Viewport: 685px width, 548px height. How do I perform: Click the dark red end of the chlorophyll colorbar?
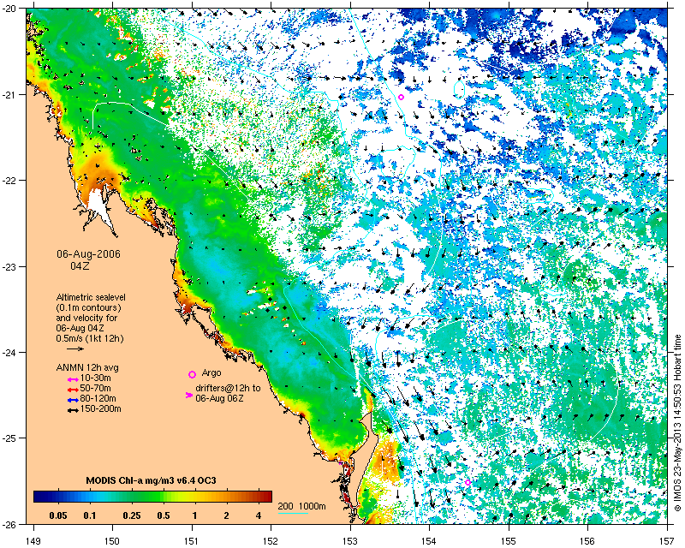click(x=268, y=497)
